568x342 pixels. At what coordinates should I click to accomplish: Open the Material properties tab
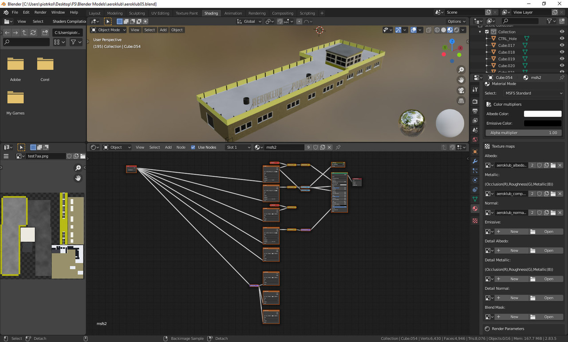tap(475, 209)
